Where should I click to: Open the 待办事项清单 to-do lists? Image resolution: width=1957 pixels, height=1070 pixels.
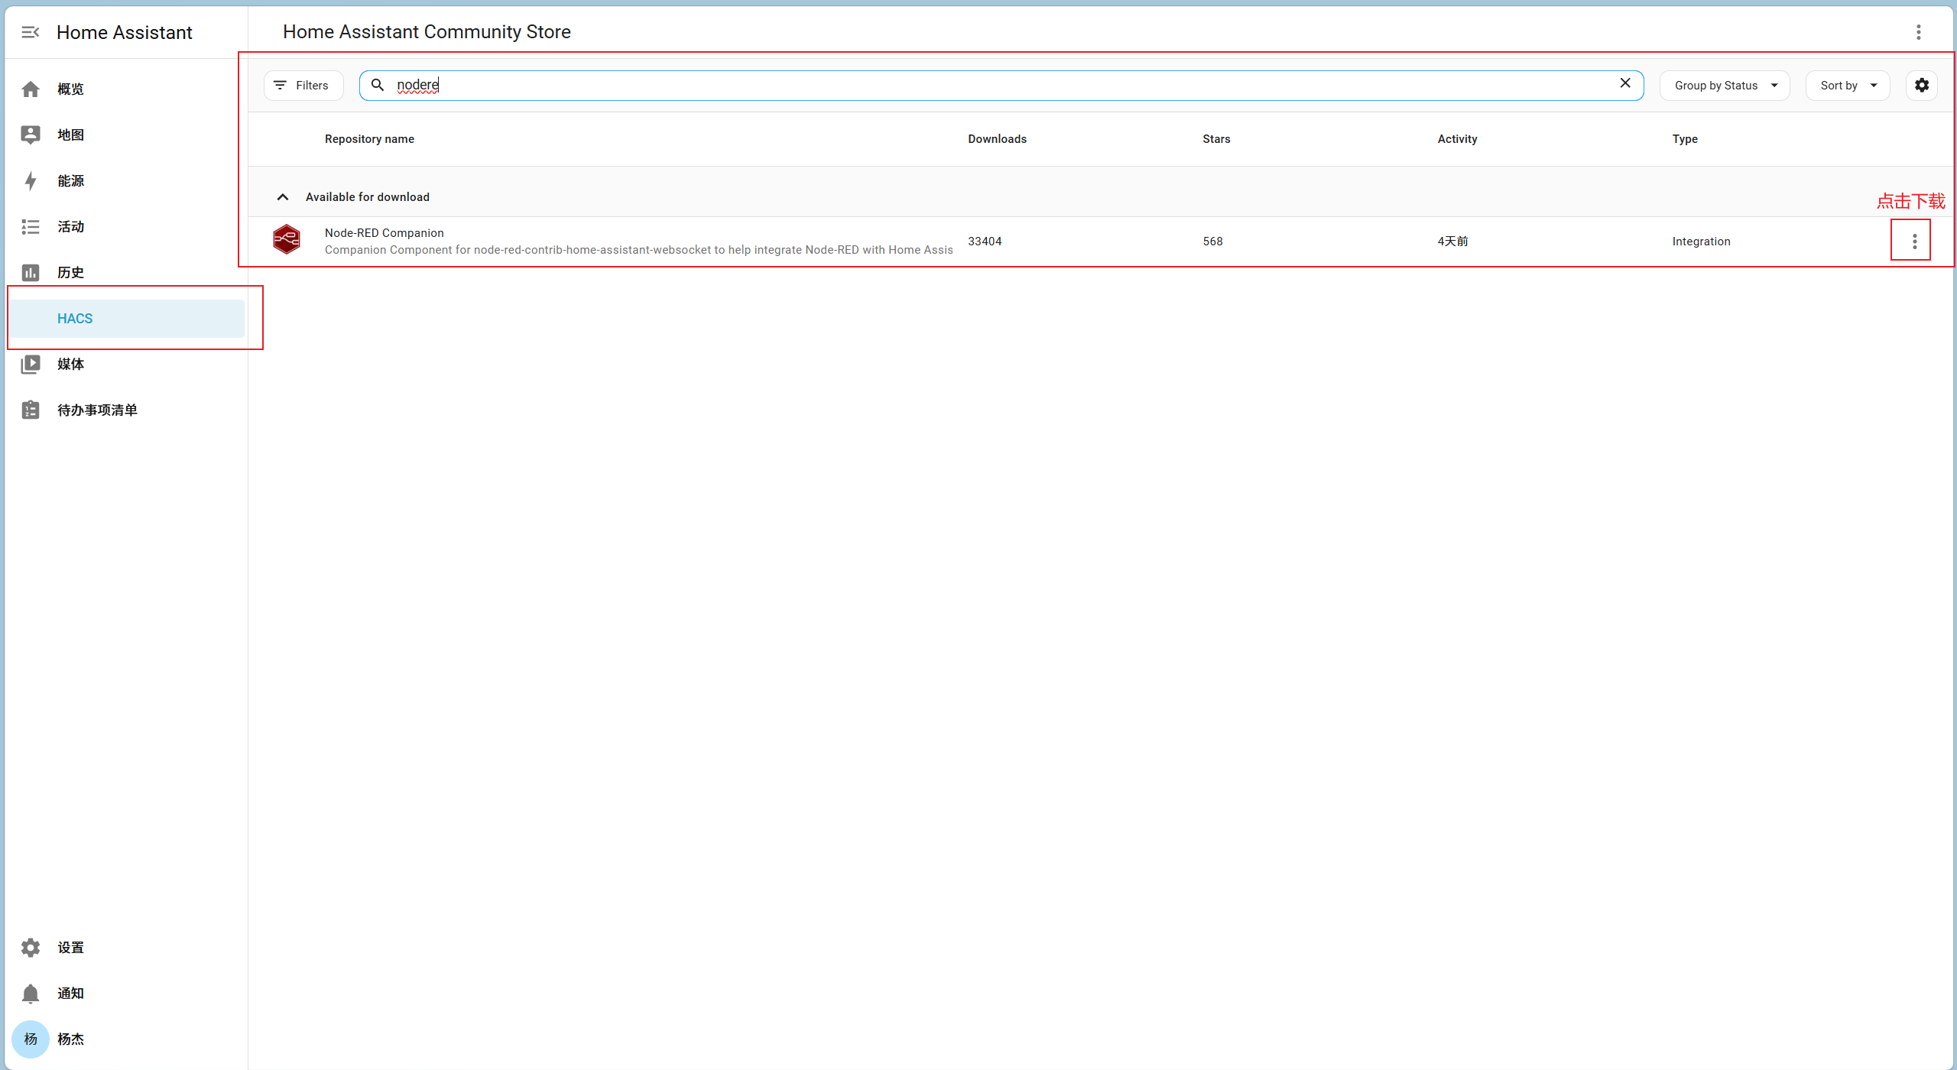pyautogui.click(x=97, y=410)
